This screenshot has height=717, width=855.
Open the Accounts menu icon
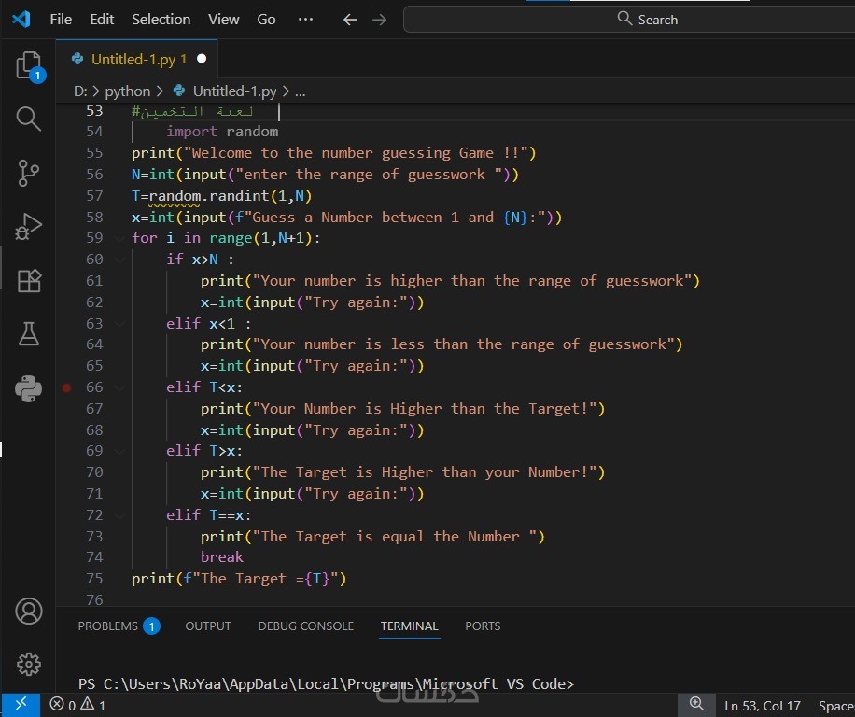pos(29,611)
